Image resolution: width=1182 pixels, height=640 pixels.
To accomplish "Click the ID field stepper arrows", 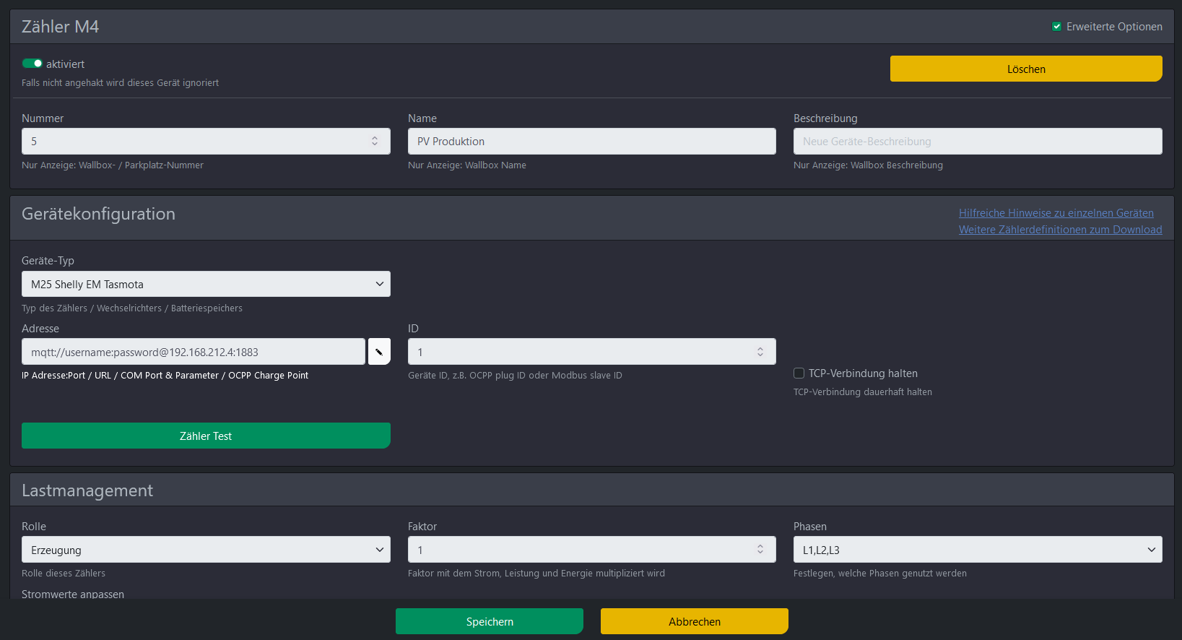I will tap(760, 352).
